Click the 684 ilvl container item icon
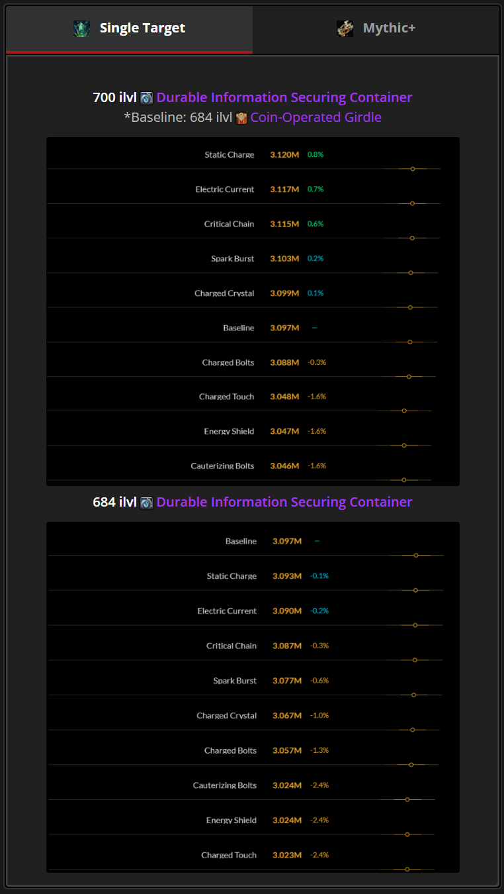Viewport: 504px width, 894px height. click(x=147, y=503)
